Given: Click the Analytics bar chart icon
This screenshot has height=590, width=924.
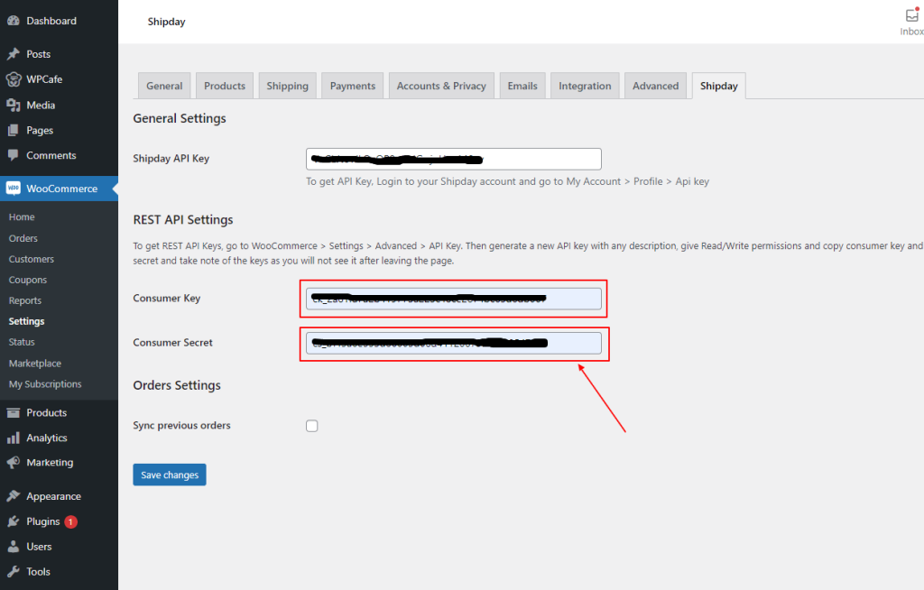Looking at the screenshot, I should pos(13,438).
